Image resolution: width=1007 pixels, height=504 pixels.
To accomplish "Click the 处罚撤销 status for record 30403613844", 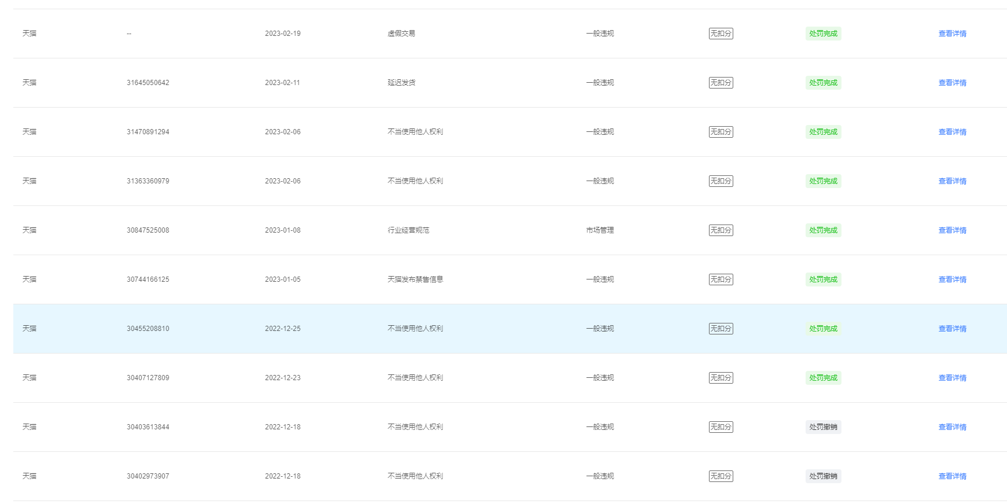I will click(823, 427).
